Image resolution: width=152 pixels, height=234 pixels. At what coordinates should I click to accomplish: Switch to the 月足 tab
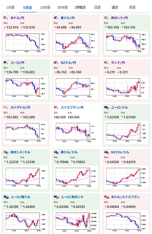coord(132,7)
